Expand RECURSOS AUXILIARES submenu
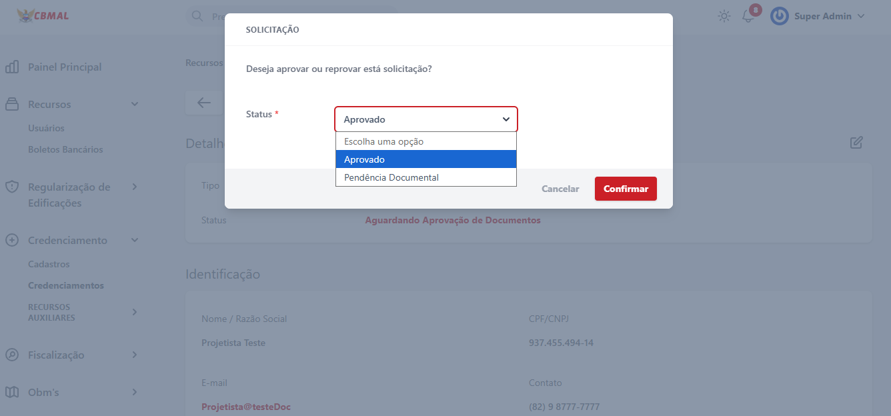The image size is (891, 416). (134, 312)
